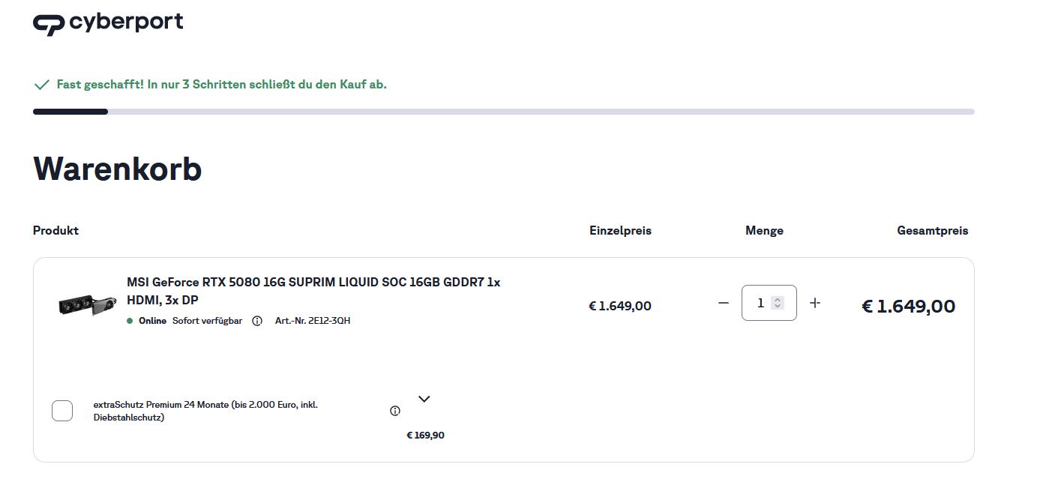Click the cyberport logo

point(108,23)
